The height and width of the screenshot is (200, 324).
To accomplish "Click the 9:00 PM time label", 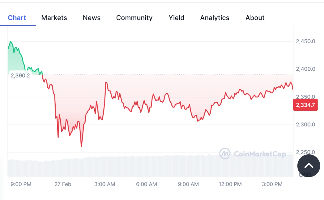I will [21, 184].
